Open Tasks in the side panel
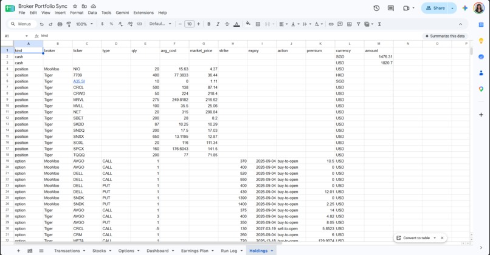The height and width of the screenshot is (255, 490). click(x=481, y=56)
